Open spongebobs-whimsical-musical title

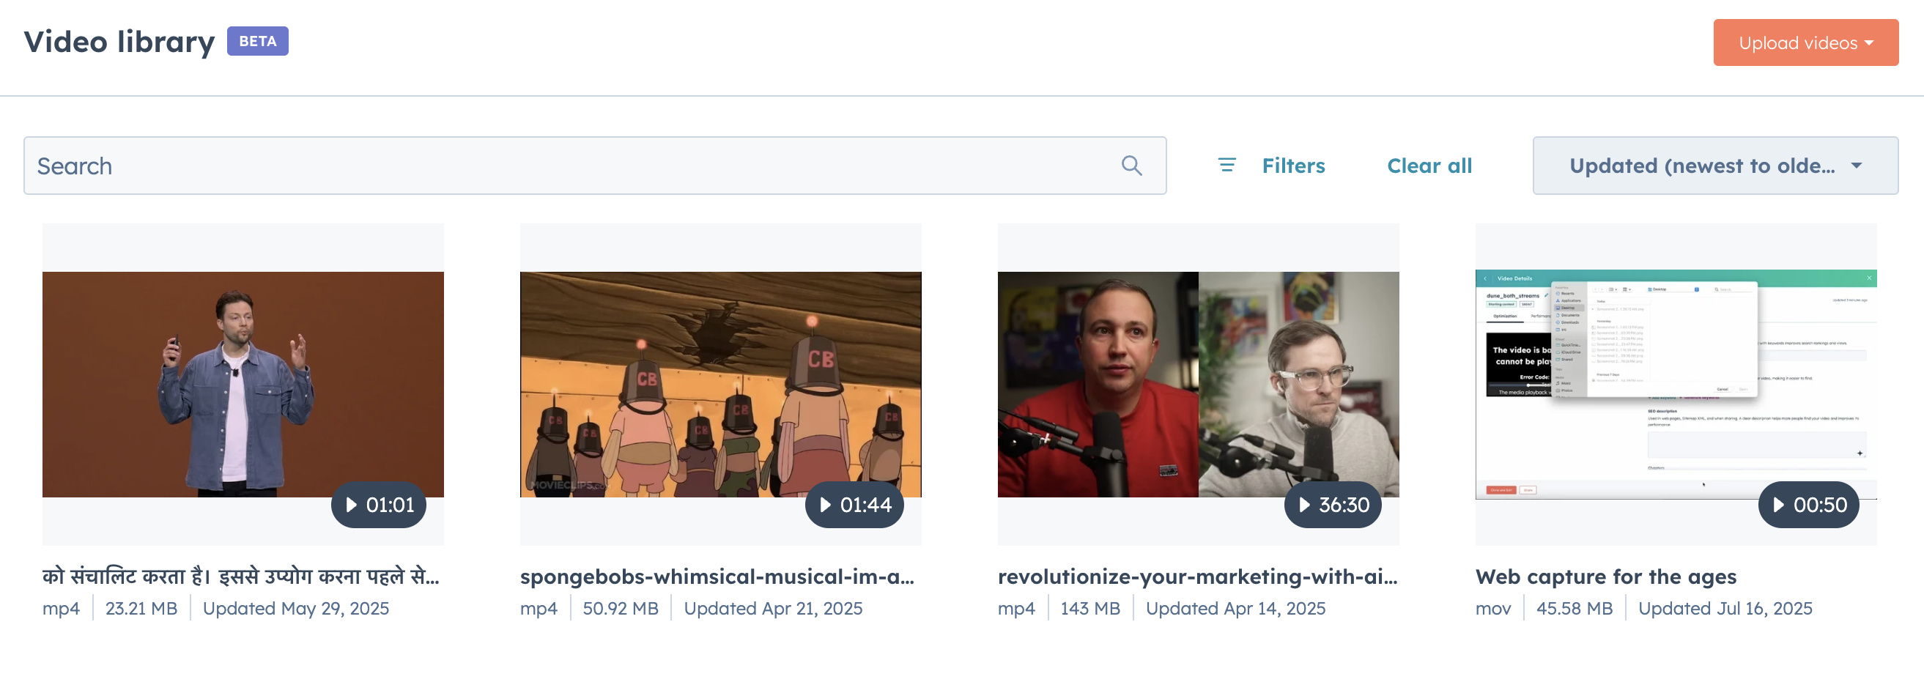(x=717, y=577)
